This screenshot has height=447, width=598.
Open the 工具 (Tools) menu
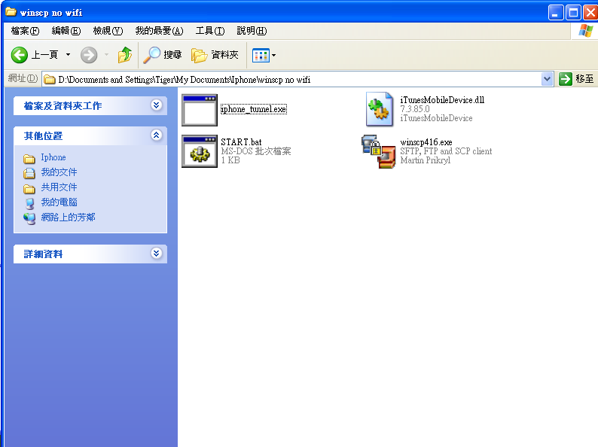click(209, 31)
